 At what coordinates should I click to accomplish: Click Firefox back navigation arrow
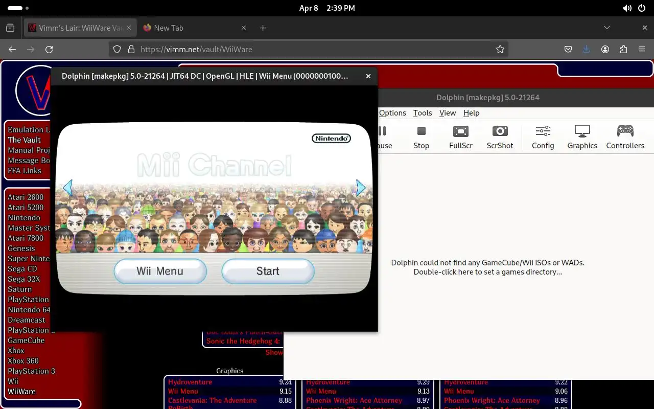pos(12,50)
